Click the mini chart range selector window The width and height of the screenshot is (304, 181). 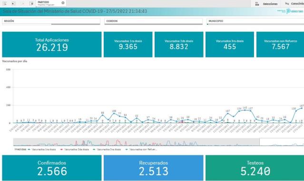282,142
